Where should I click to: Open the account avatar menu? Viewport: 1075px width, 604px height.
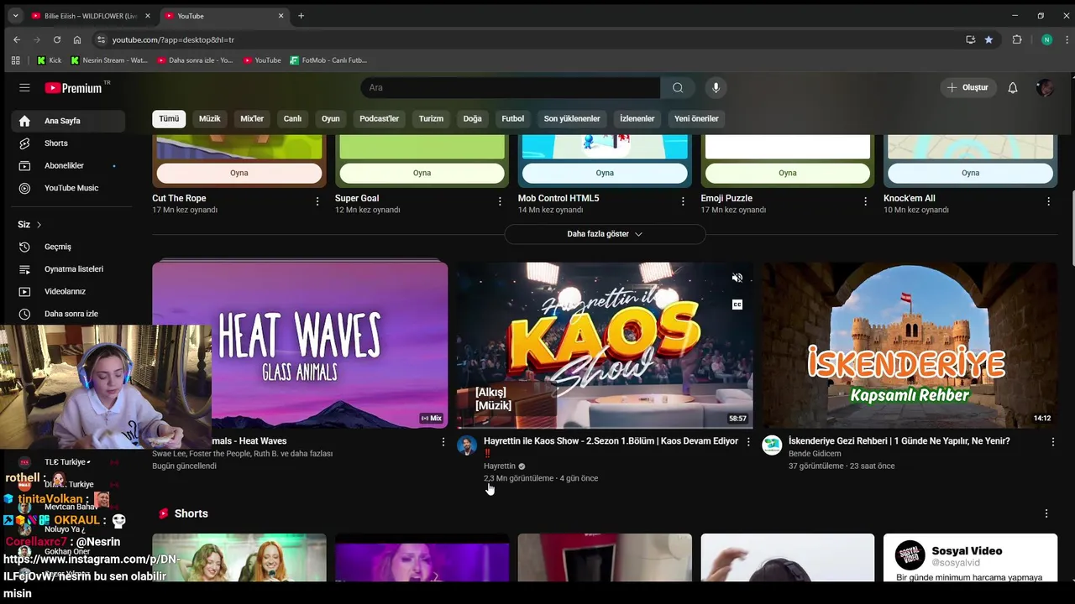(x=1045, y=87)
